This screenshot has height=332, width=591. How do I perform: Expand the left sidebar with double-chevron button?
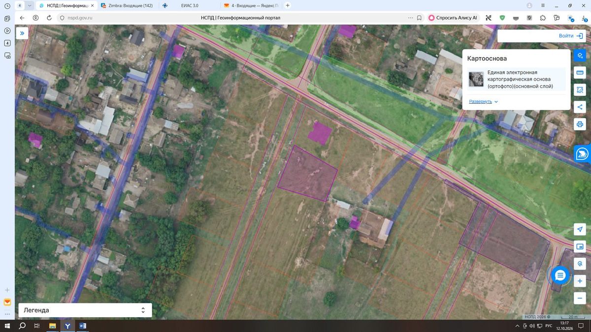22,33
